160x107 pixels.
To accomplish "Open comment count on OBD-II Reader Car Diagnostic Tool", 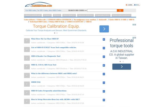I will click(x=104, y=57).
